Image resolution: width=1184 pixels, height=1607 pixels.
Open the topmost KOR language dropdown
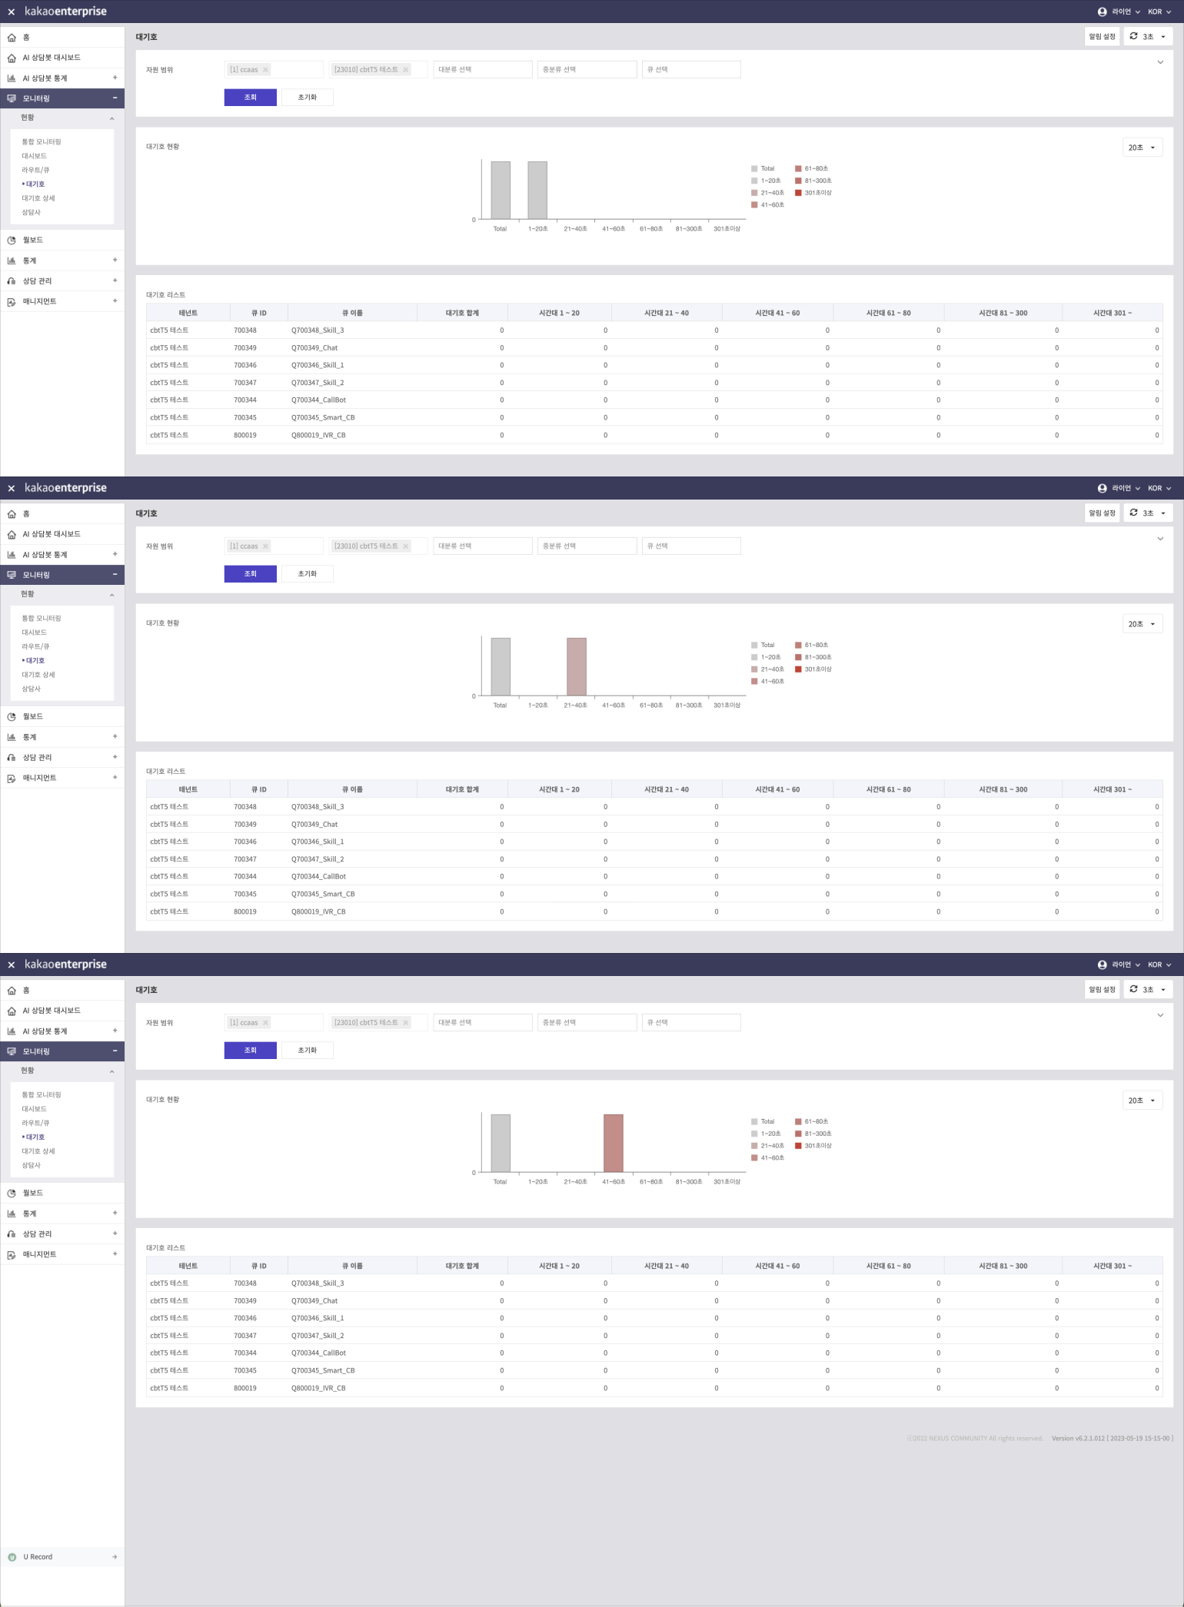(x=1159, y=12)
